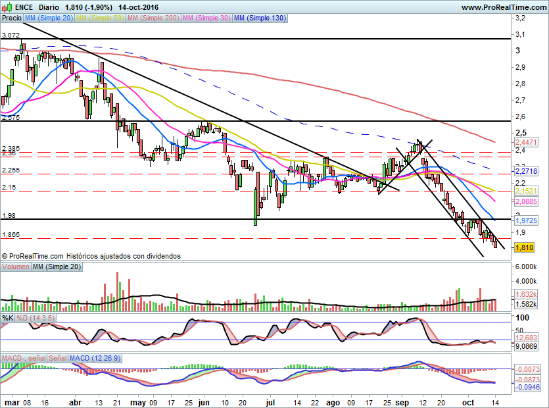Open the www.ProRealTime.com link
This screenshot has height=408, width=549.
[503, 7]
